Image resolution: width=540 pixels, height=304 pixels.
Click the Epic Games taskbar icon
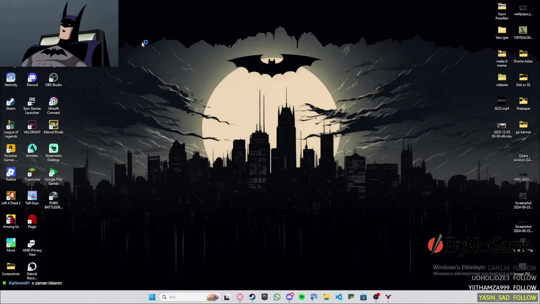(x=265, y=297)
